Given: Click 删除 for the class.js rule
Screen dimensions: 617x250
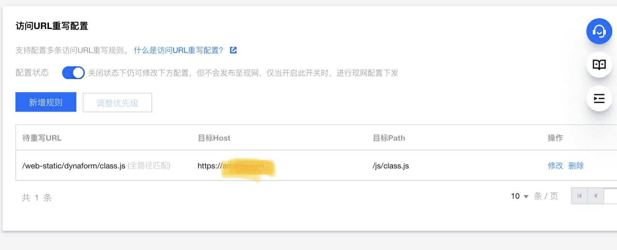Looking at the screenshot, I should point(576,166).
